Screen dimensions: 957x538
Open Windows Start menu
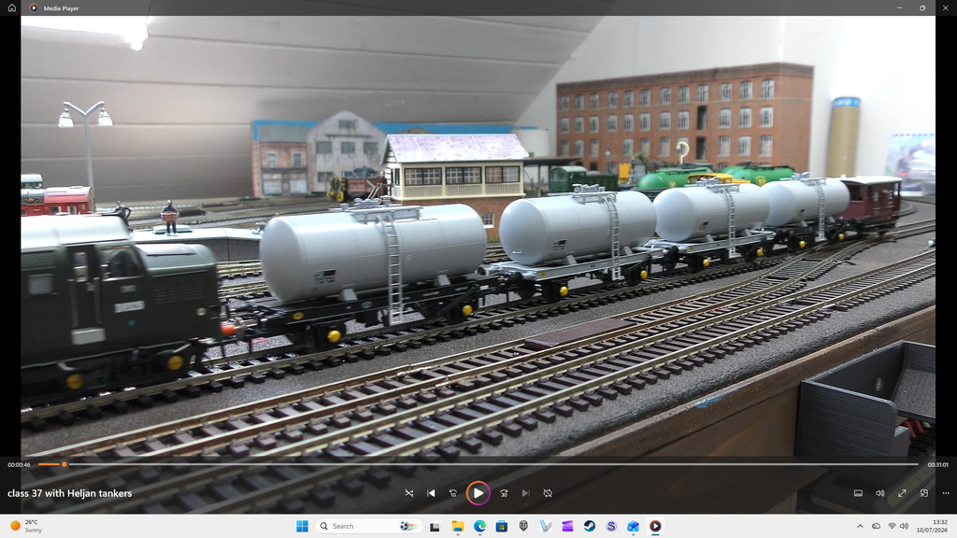click(302, 526)
